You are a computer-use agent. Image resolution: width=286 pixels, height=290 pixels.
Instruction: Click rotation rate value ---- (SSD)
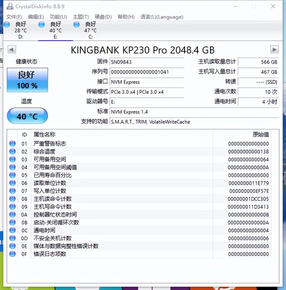tap(258, 82)
